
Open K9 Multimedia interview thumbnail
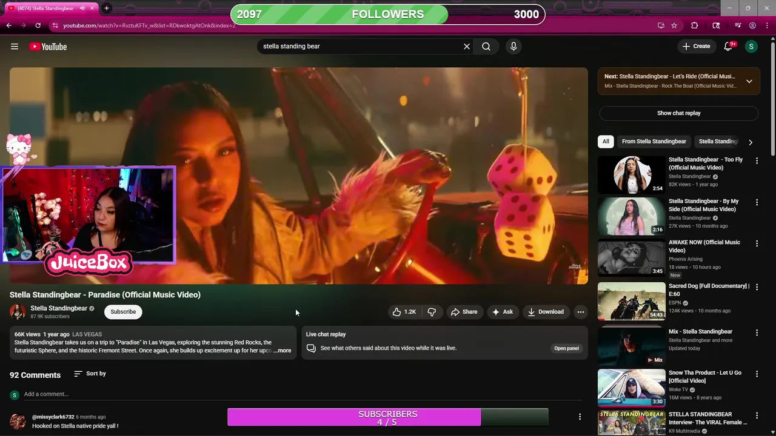[x=631, y=423]
